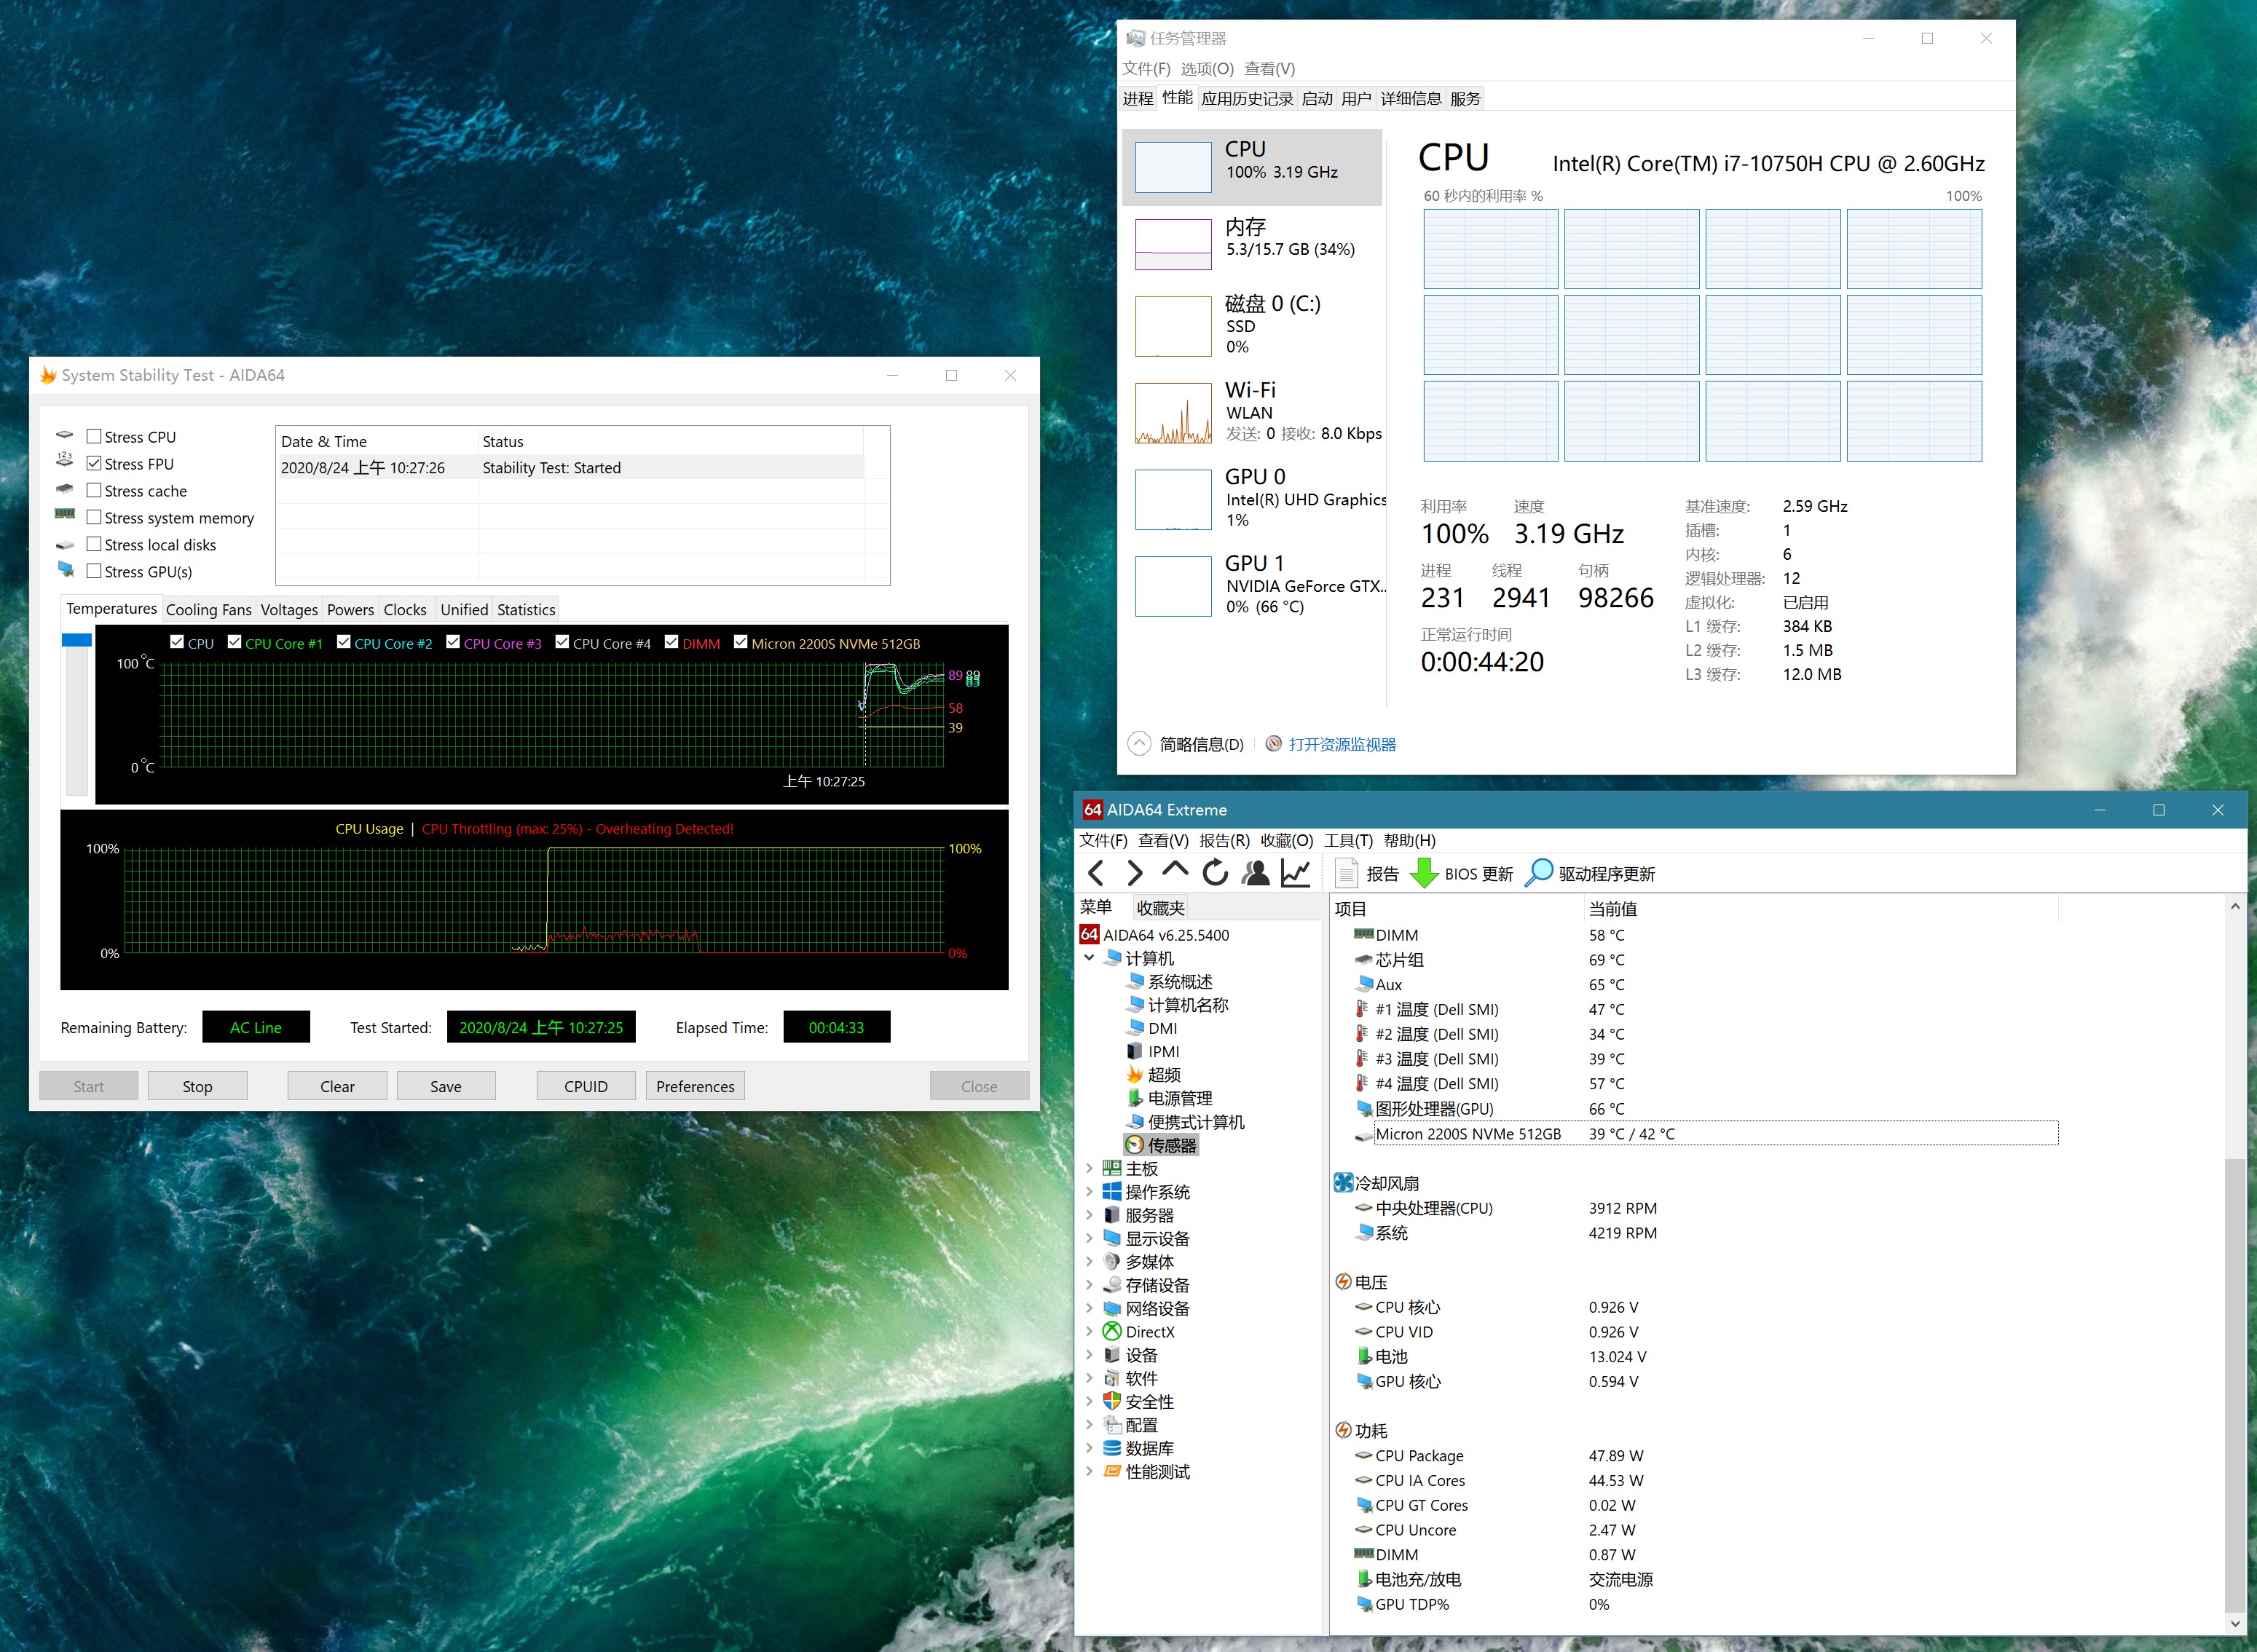Open the graph chart toolbar icon
Screen dimensions: 2257x1652
[1296, 873]
